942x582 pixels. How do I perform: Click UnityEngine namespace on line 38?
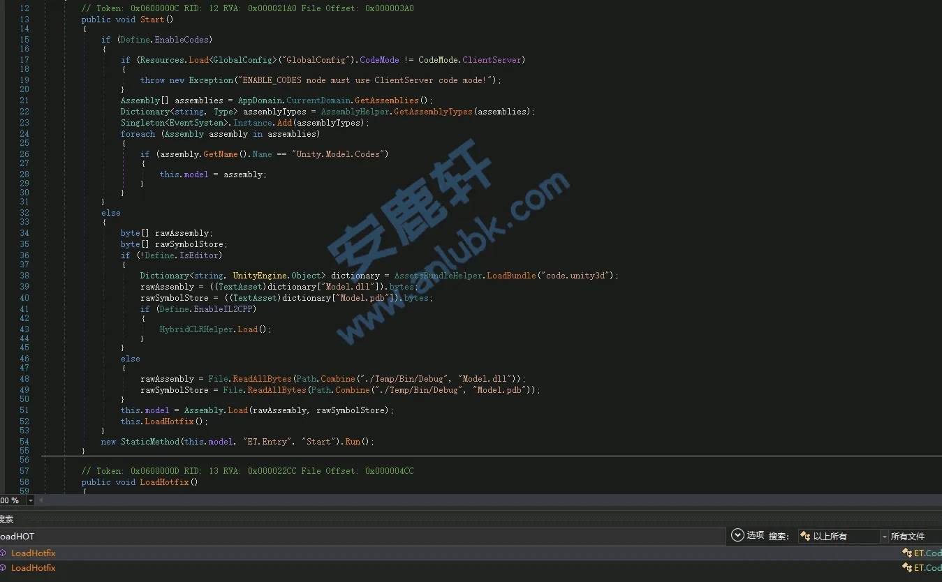click(x=259, y=276)
